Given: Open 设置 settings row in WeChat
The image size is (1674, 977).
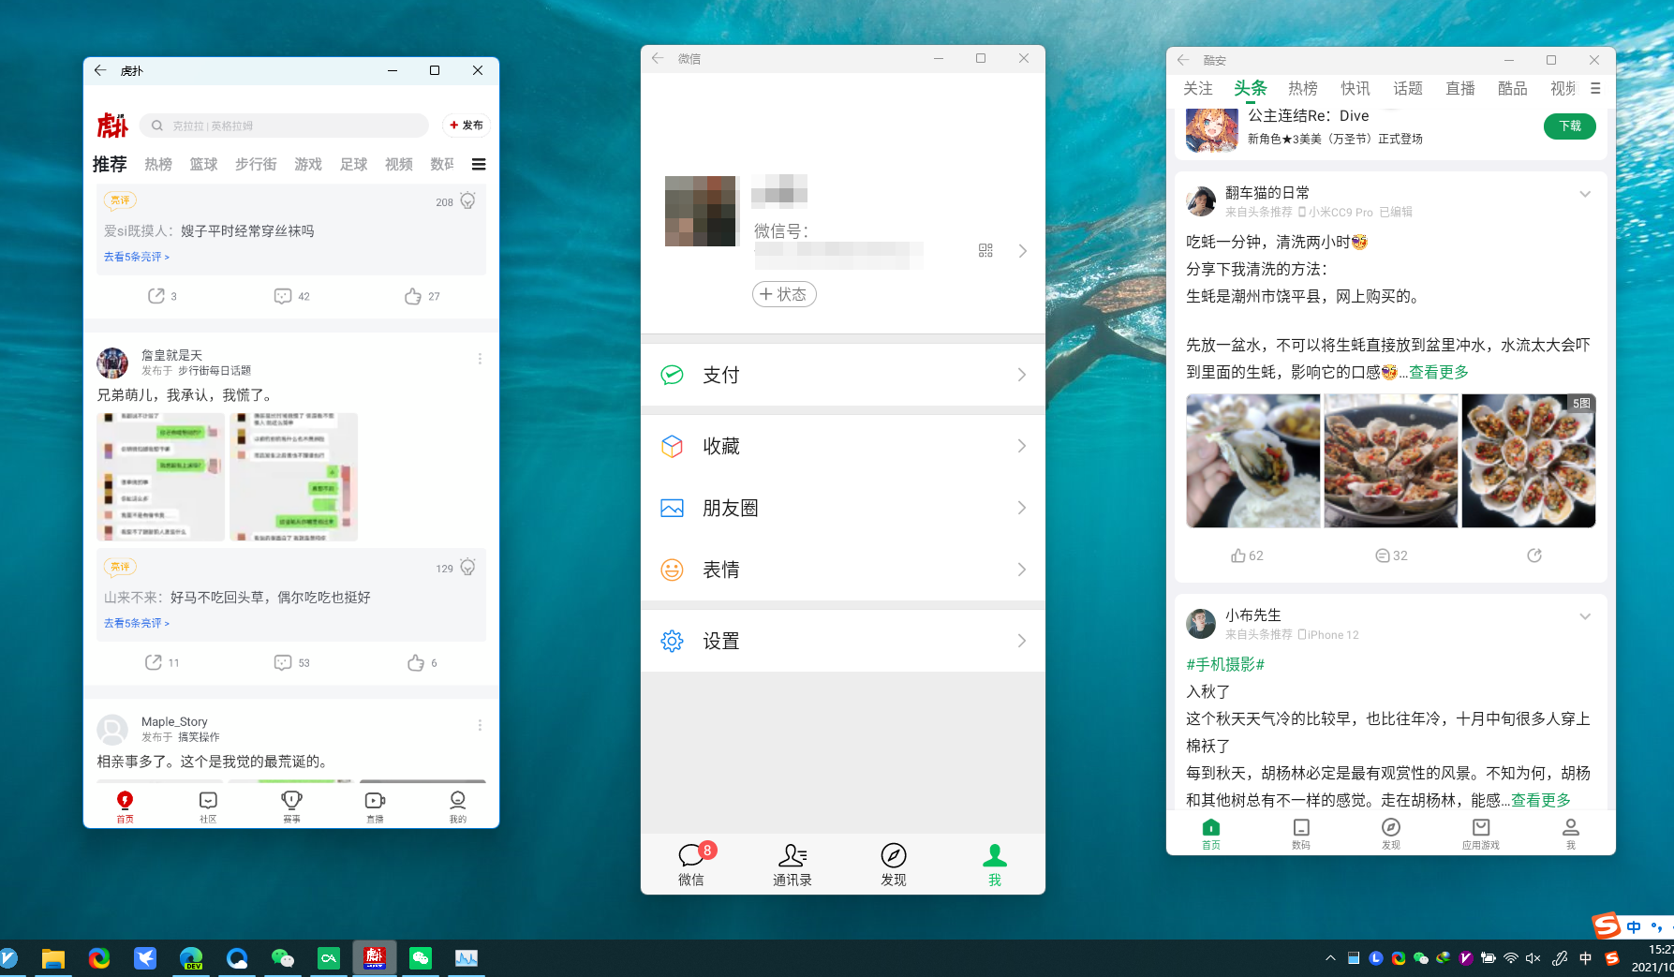Looking at the screenshot, I should 843,641.
